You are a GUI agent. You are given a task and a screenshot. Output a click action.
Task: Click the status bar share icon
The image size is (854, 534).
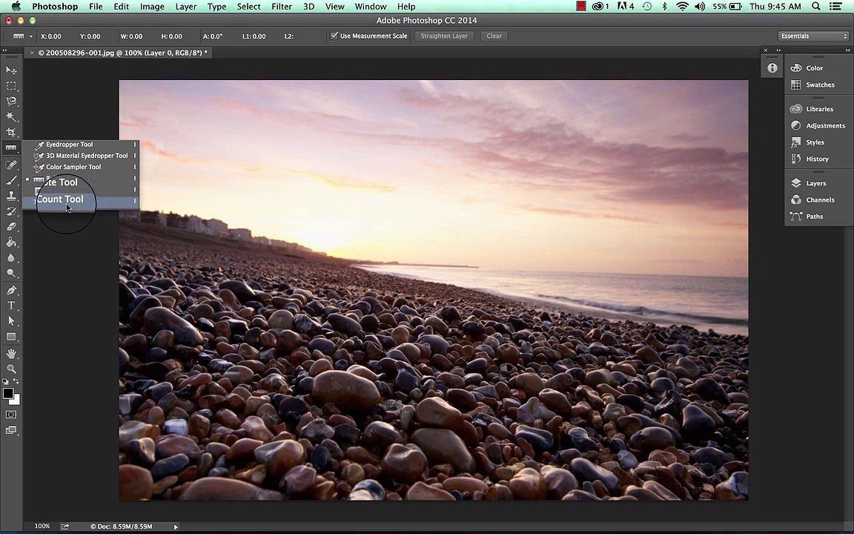point(65,527)
